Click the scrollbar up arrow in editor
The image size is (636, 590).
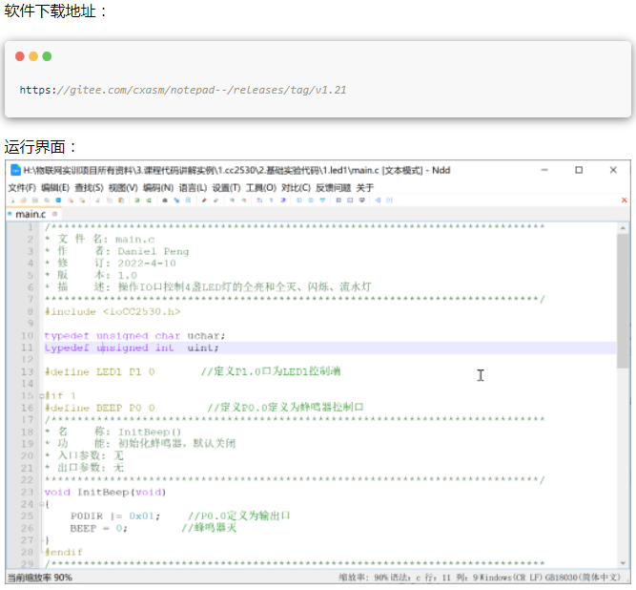click(623, 227)
